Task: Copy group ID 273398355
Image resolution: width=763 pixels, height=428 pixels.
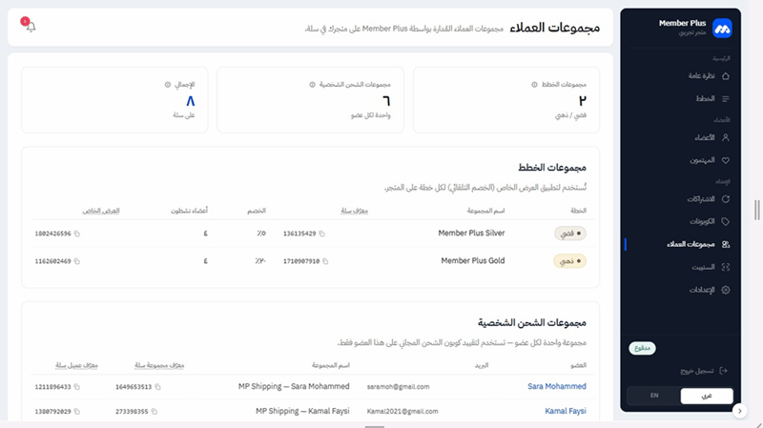Action: tap(155, 412)
